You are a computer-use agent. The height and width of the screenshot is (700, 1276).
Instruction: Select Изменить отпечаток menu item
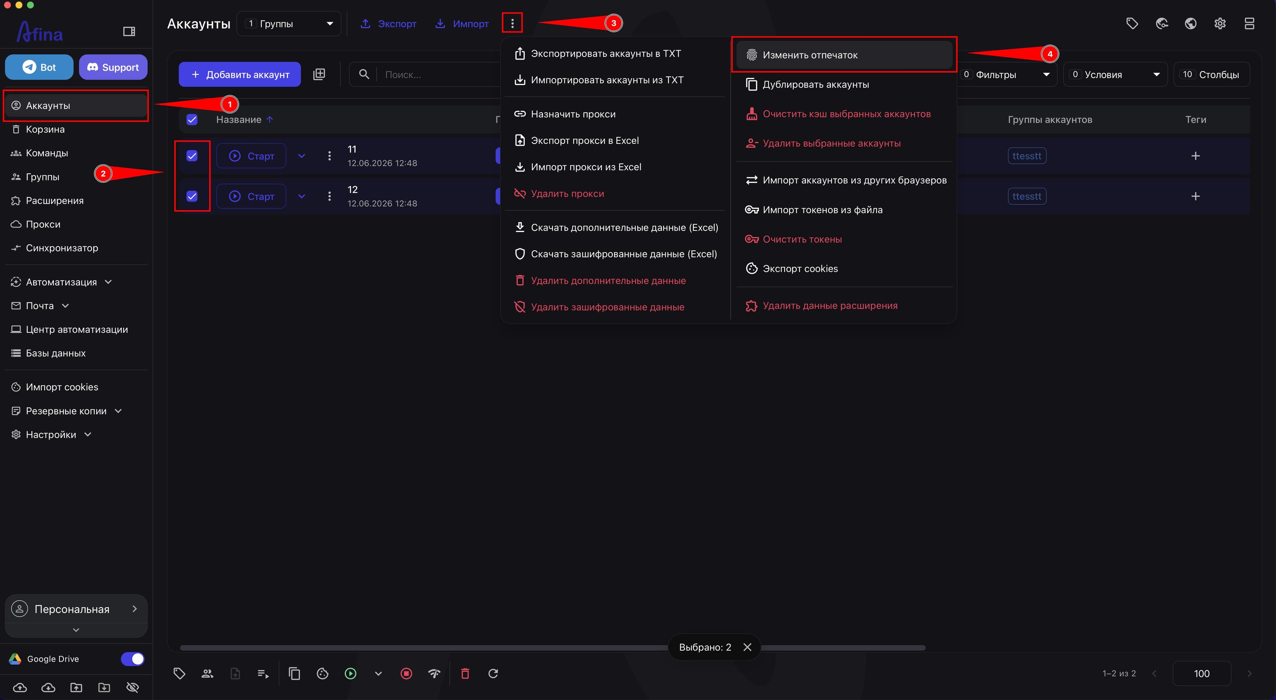844,55
